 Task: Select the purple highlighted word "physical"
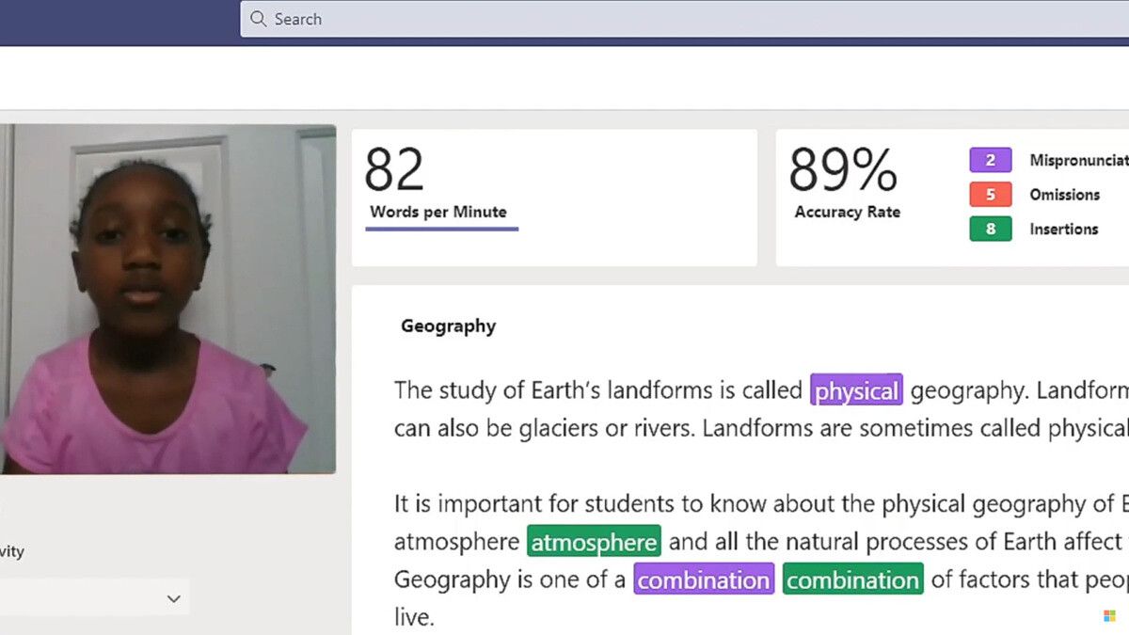(856, 389)
